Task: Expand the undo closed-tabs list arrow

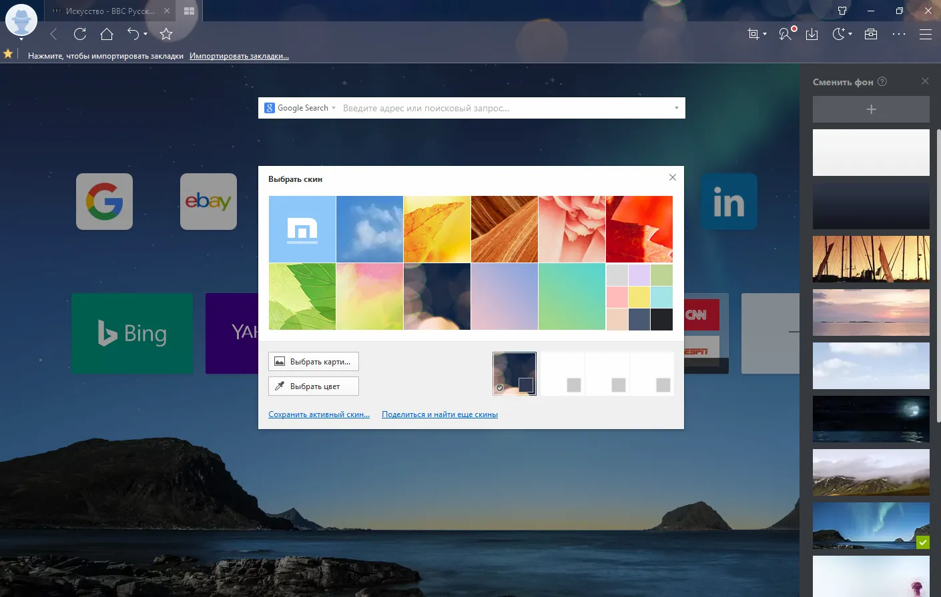Action: point(145,34)
